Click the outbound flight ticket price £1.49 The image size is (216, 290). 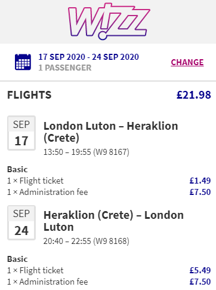pos(200,181)
